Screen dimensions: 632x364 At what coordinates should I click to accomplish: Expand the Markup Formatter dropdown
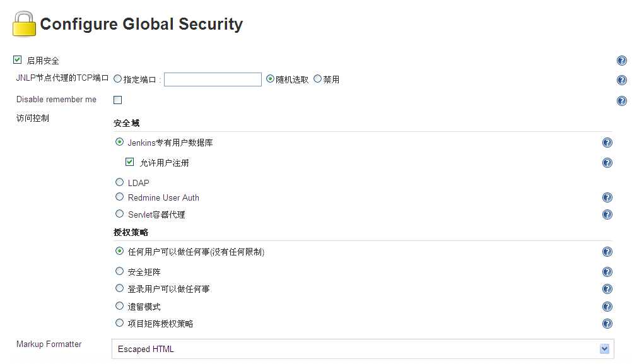[x=604, y=349]
